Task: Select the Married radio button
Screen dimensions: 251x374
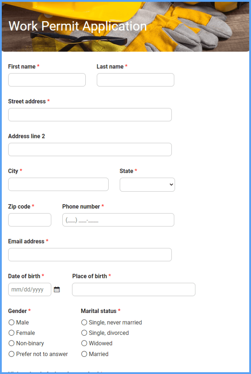Action: (x=84, y=354)
